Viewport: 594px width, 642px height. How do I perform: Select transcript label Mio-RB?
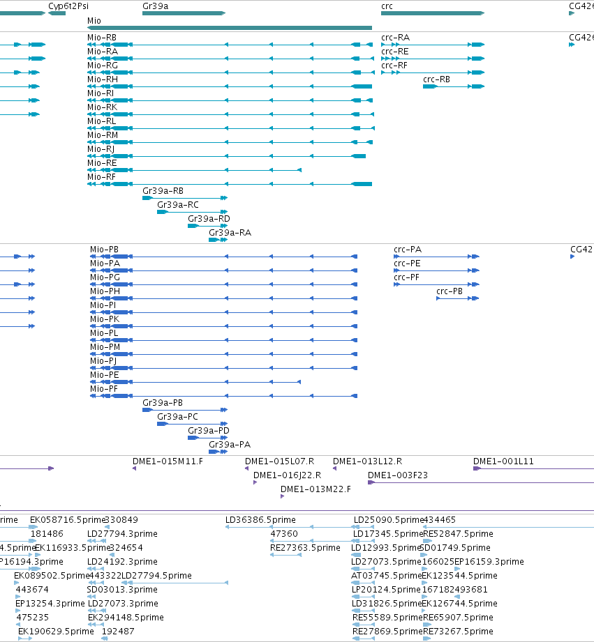point(102,38)
